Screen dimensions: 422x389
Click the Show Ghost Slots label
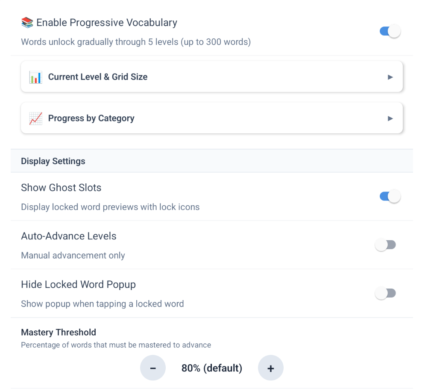(x=61, y=188)
